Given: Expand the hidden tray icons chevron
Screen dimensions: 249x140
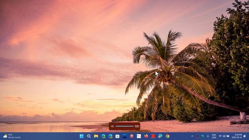Looking at the screenshot, I should tap(192, 136).
